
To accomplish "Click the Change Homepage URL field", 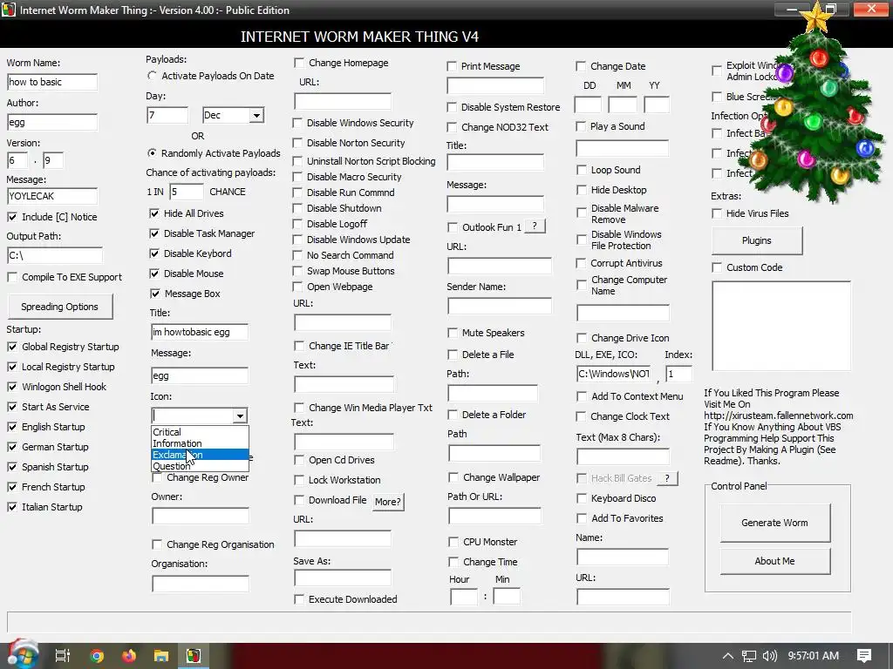I will pos(342,101).
